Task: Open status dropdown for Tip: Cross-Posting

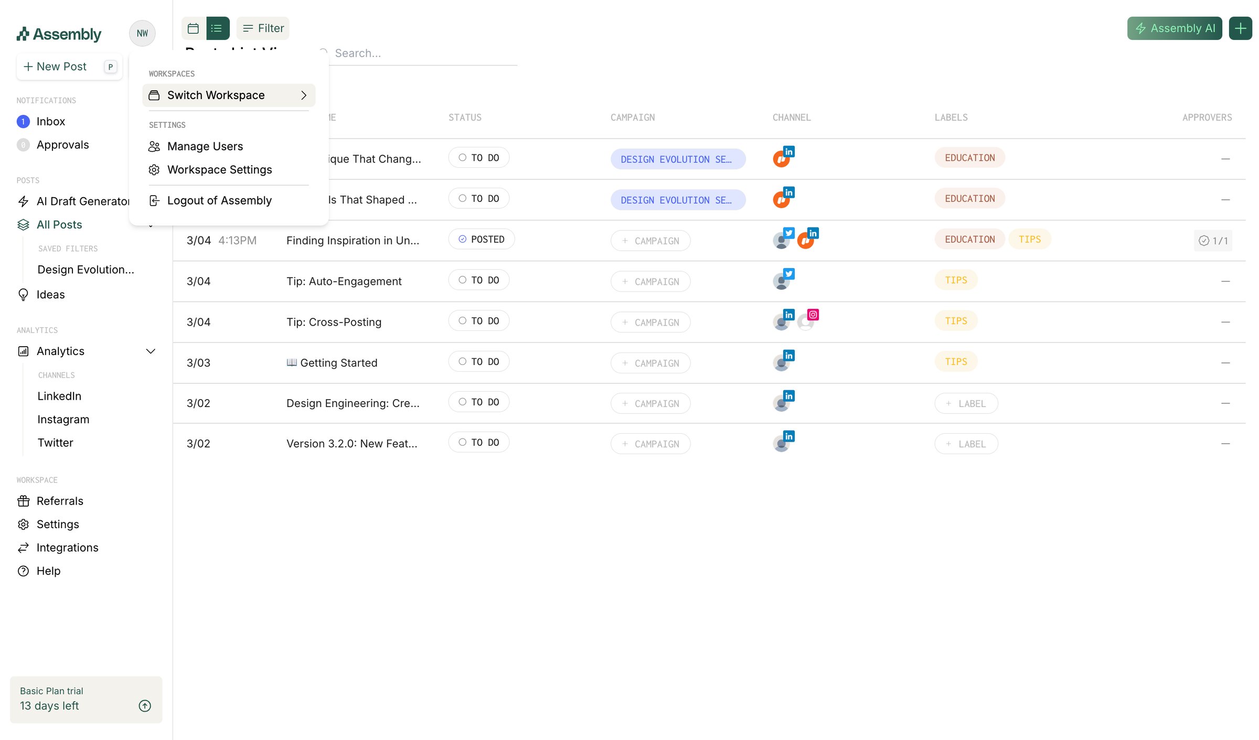Action: pyautogui.click(x=478, y=321)
